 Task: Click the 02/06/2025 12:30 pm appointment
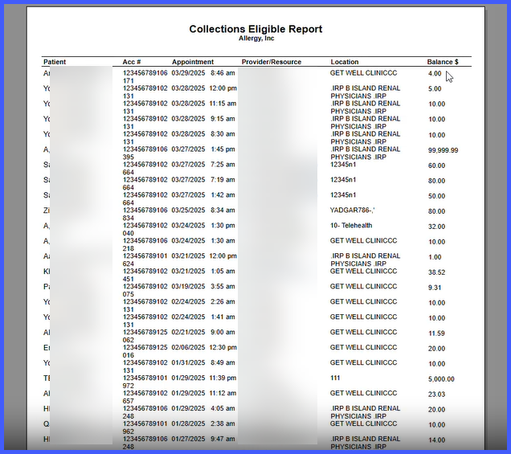(x=204, y=347)
